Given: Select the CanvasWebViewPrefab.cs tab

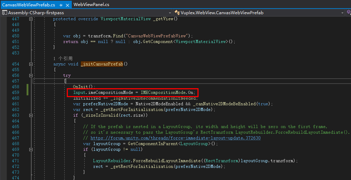Looking at the screenshot, I should (29, 5).
